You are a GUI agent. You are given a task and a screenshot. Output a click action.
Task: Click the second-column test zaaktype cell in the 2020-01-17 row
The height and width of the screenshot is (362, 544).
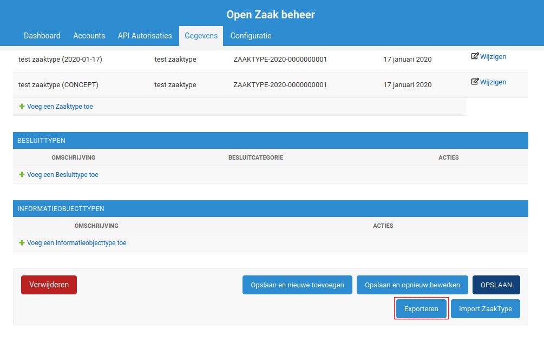[x=175, y=60]
